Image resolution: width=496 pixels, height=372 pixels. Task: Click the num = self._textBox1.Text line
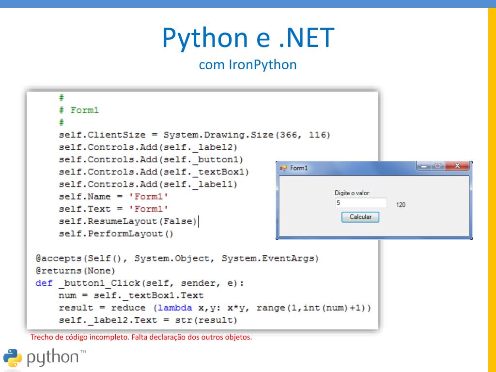pyautogui.click(x=131, y=295)
